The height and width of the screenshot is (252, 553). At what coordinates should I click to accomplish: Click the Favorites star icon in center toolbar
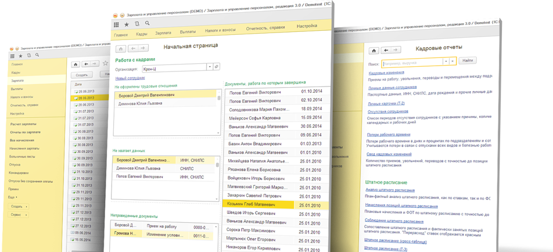[128, 24]
